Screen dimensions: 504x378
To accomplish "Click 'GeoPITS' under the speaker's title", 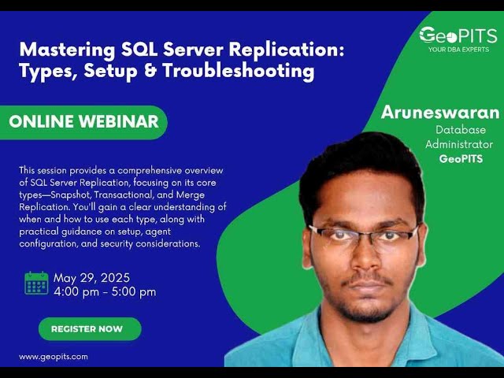I will click(x=461, y=159).
